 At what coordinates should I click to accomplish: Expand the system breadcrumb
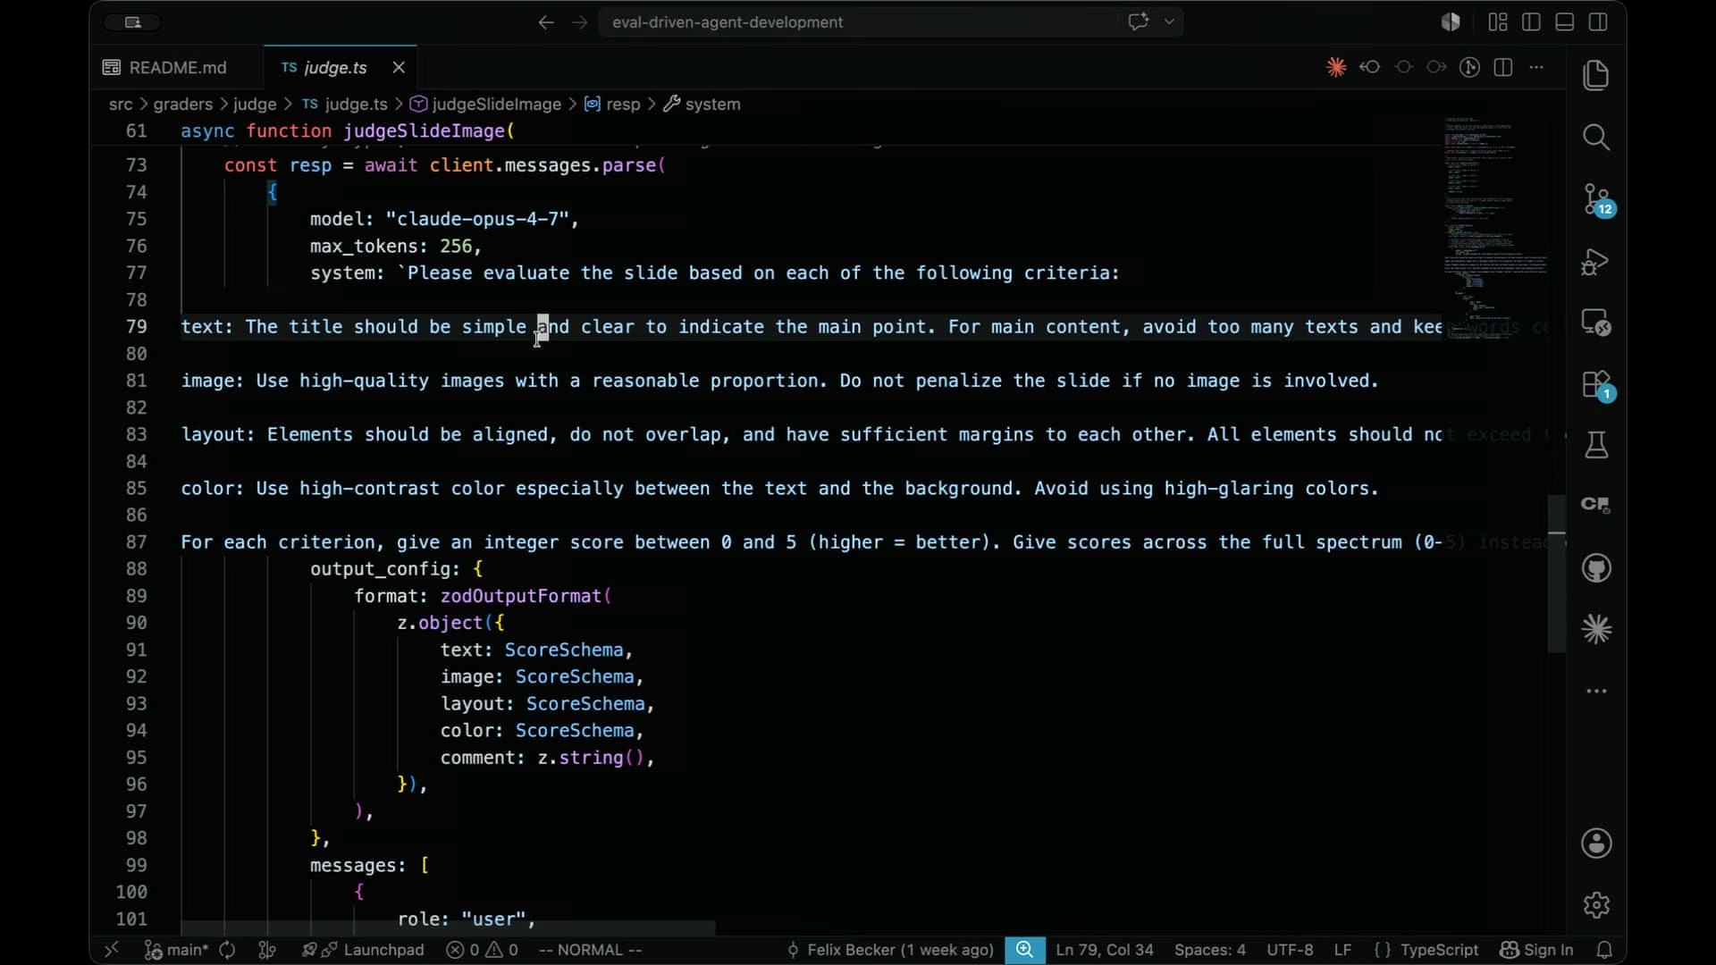(702, 105)
